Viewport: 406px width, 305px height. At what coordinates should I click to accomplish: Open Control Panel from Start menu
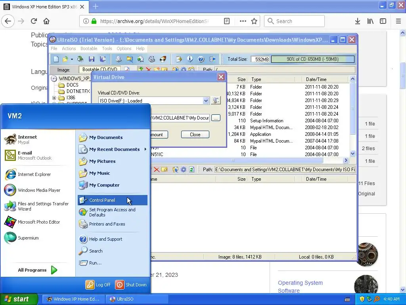tap(112, 200)
